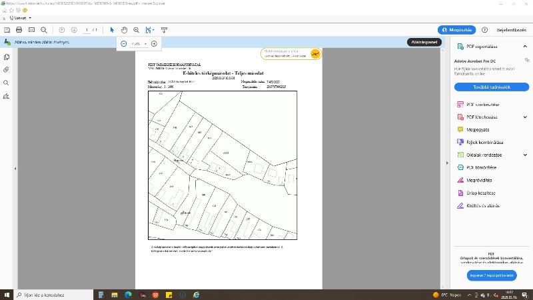Open the Convert toolbar menu
Image resolution: width=533 pixels, height=300 pixels.
tap(21, 18)
